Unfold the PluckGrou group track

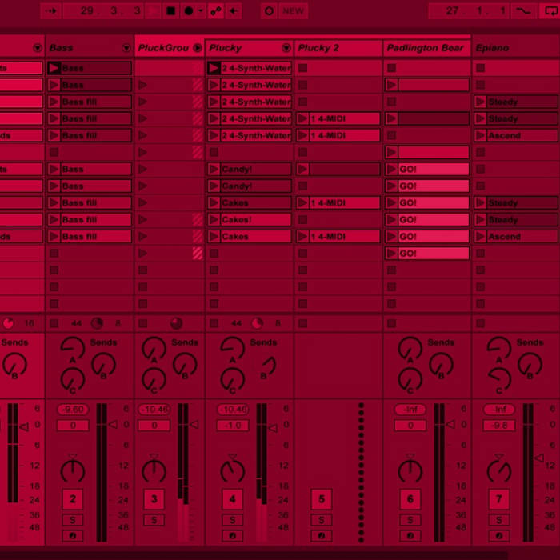pos(198,48)
